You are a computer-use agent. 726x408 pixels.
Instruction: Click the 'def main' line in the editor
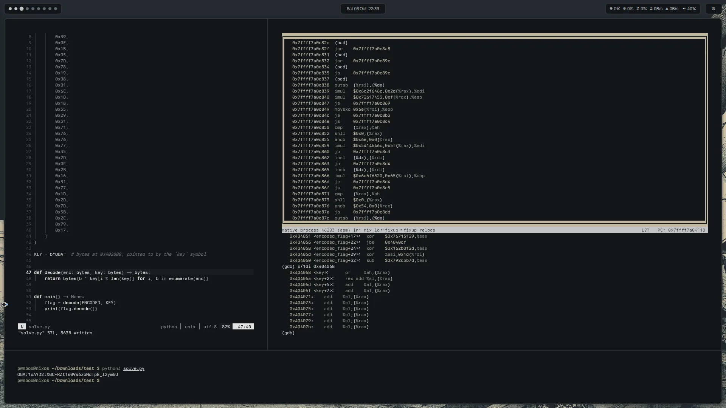tap(59, 297)
